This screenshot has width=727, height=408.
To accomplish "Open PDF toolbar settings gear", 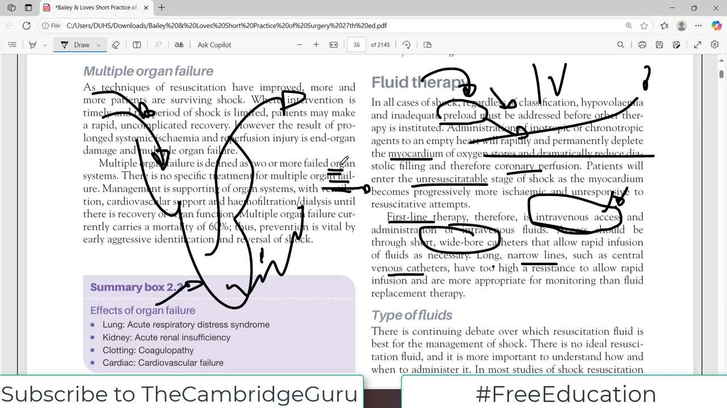I will pyautogui.click(x=715, y=45).
